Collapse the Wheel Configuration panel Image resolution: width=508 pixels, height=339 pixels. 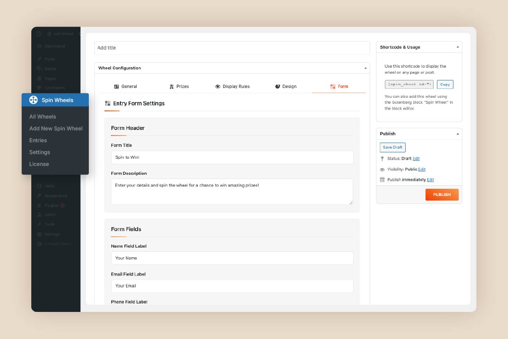point(365,68)
